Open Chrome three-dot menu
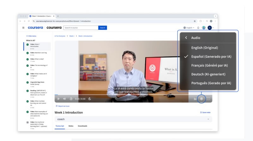Screen dimensions: 253x141 215,21
